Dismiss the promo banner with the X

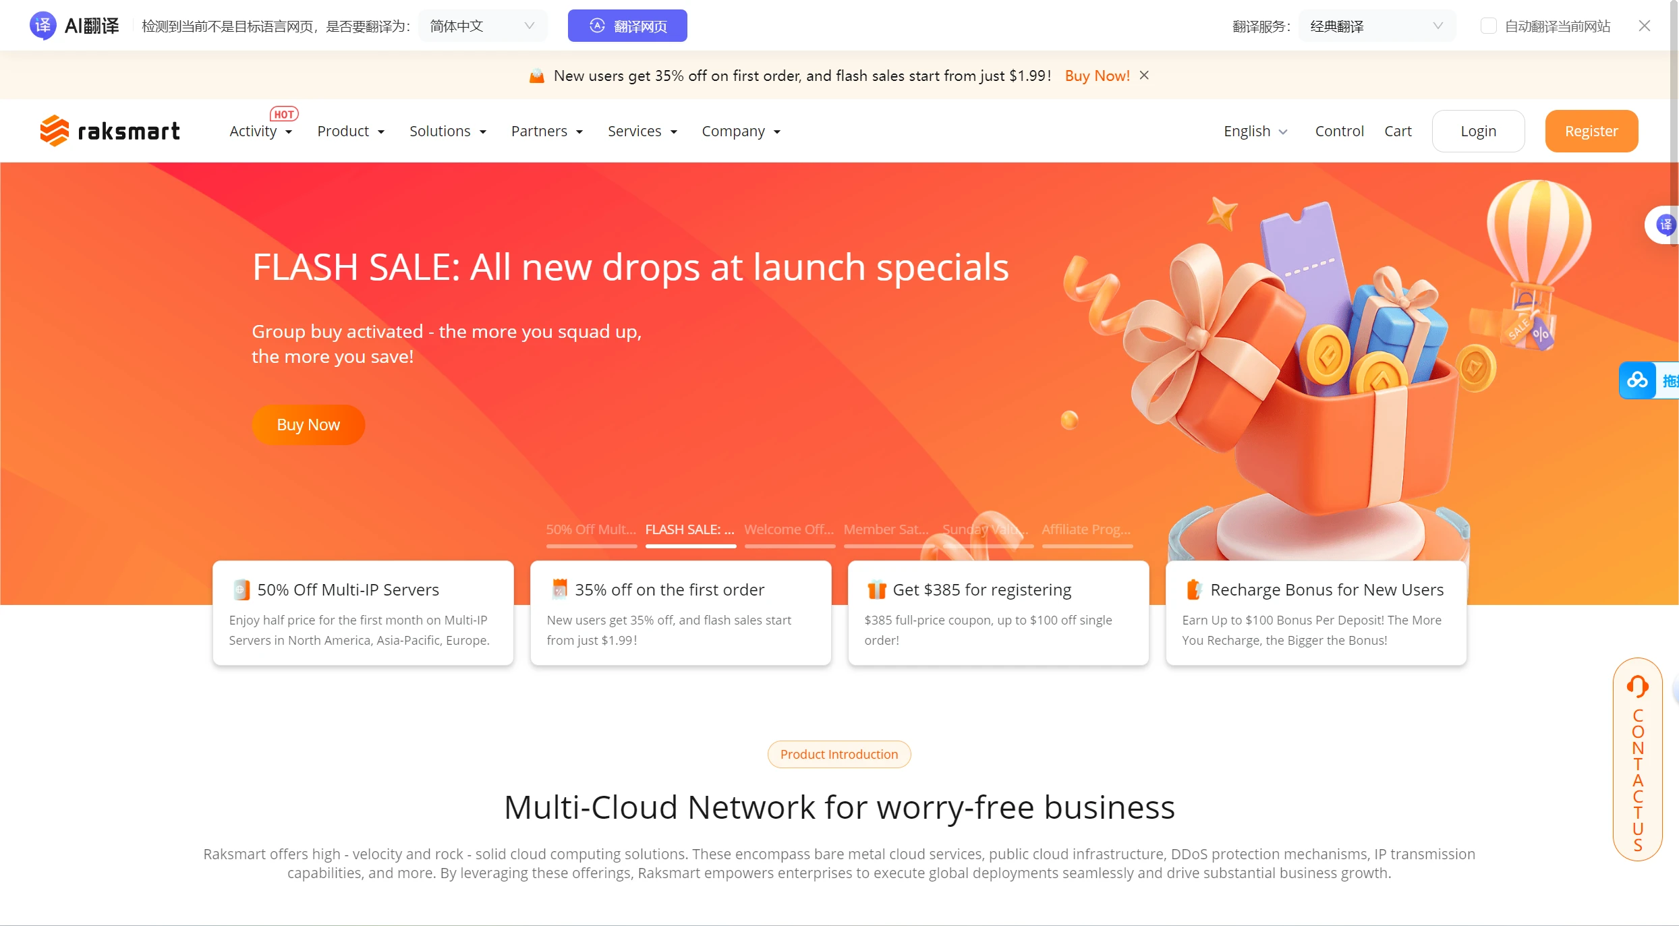click(1144, 76)
